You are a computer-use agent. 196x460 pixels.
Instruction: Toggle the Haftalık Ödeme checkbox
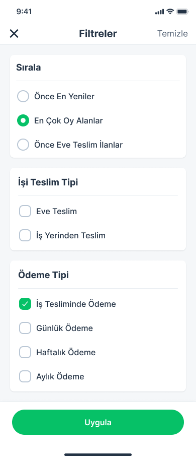click(25, 352)
